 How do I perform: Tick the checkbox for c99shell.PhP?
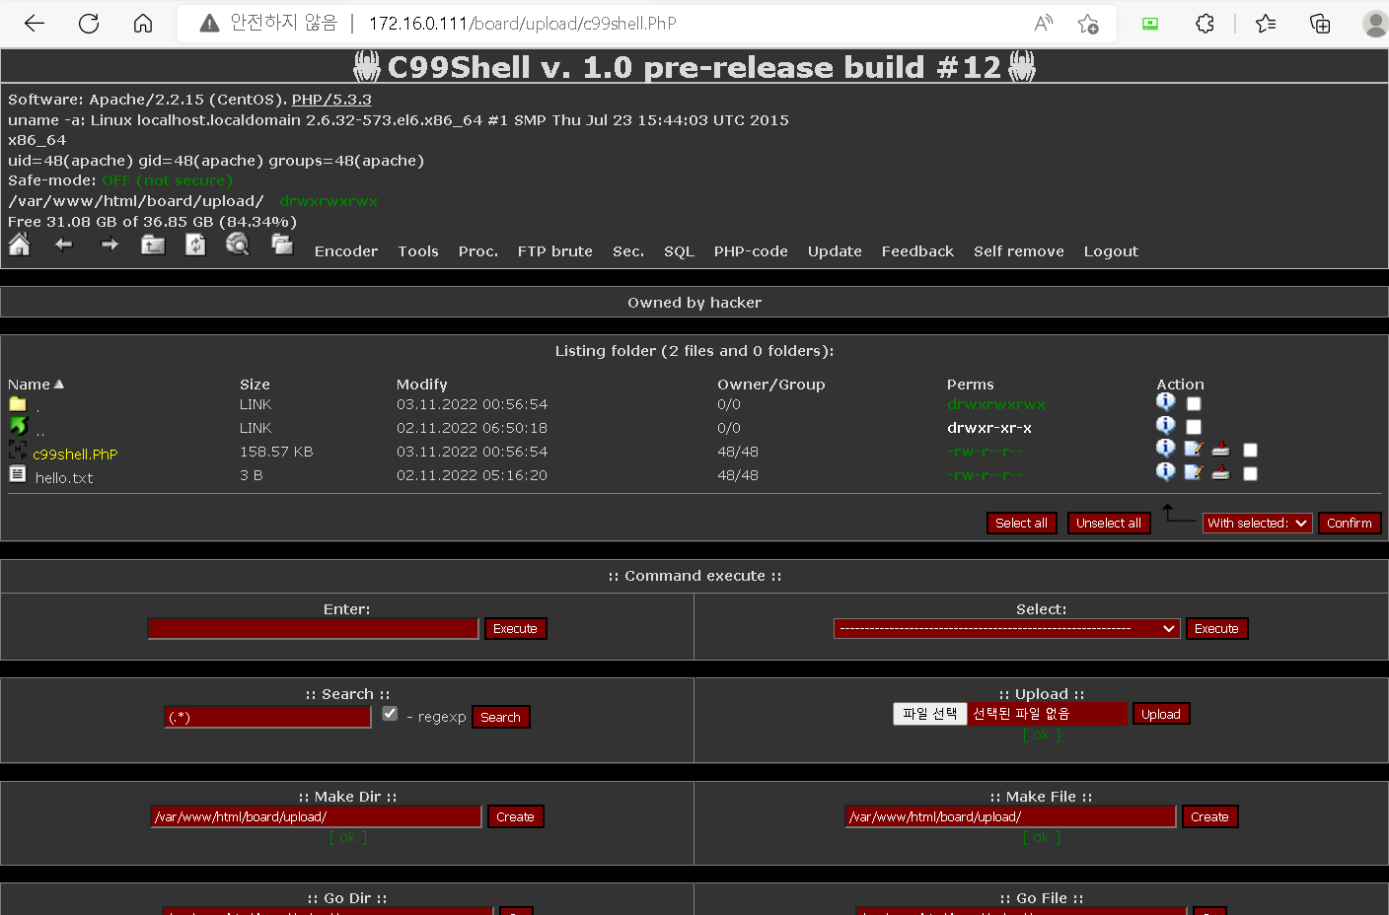tap(1250, 450)
